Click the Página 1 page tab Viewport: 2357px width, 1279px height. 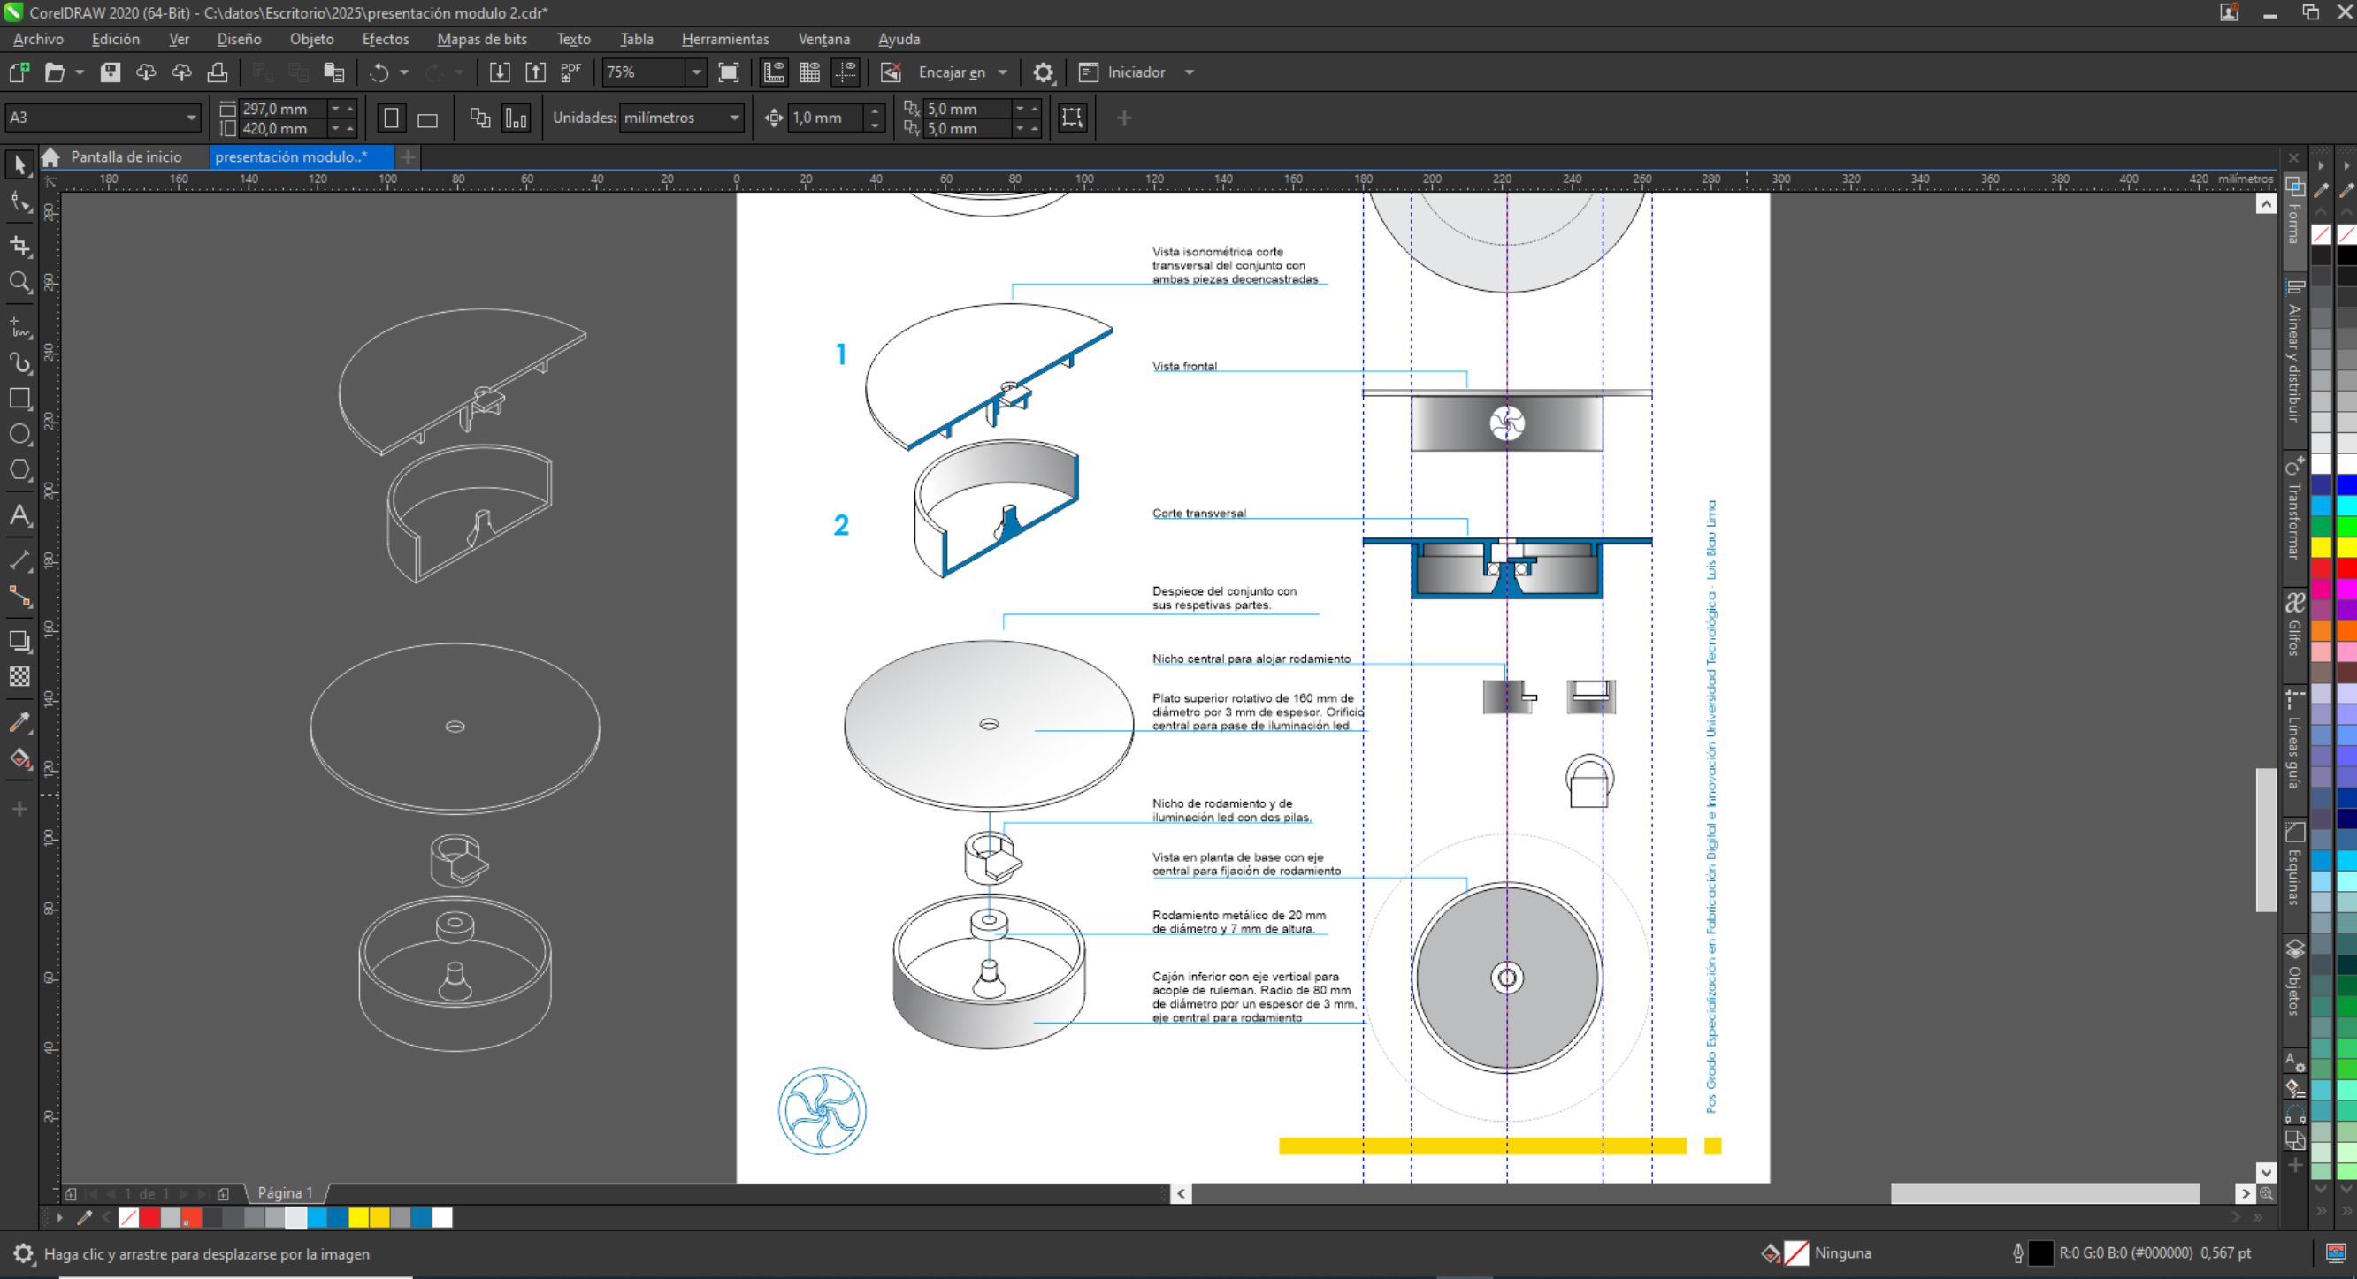(285, 1193)
